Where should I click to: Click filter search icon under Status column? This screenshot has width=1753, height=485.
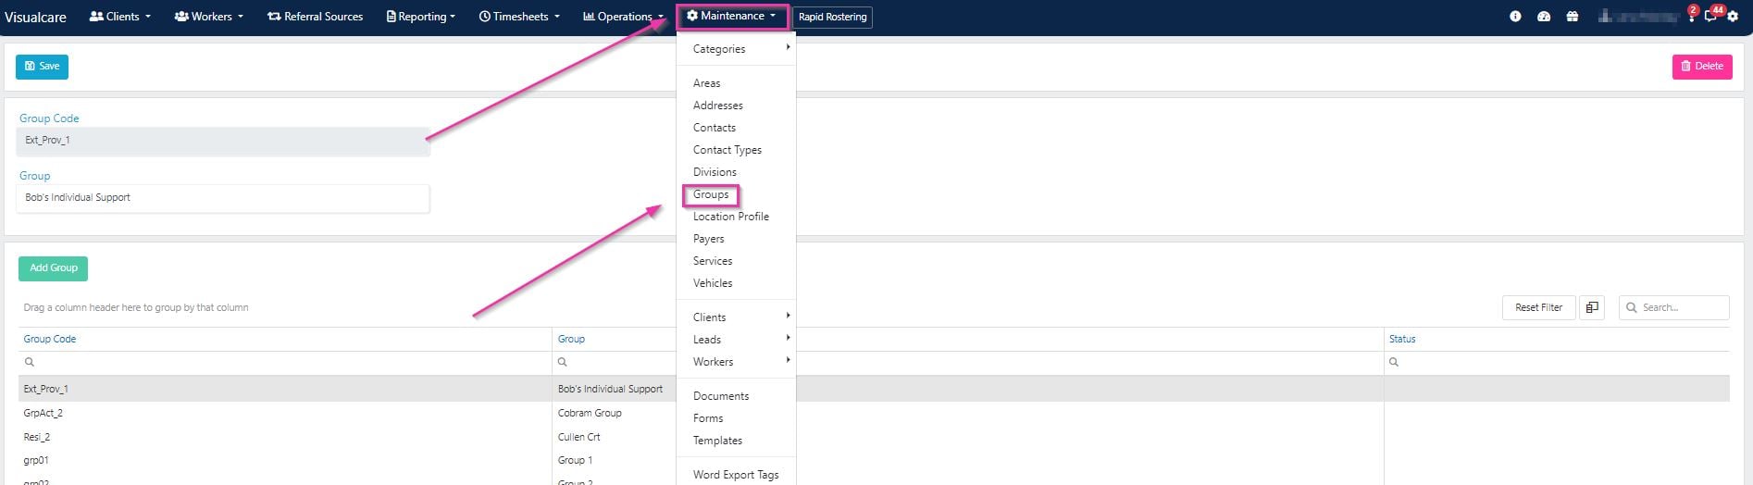1394,363
